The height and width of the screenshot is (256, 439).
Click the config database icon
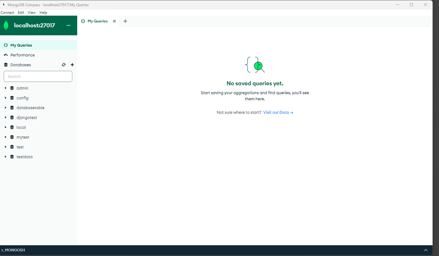pyautogui.click(x=12, y=98)
